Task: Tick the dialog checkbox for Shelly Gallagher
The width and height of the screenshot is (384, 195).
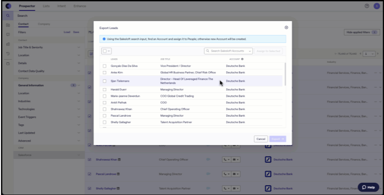Action: [105, 122]
